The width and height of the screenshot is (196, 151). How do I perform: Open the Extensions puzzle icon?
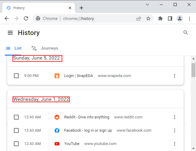(x=160, y=18)
